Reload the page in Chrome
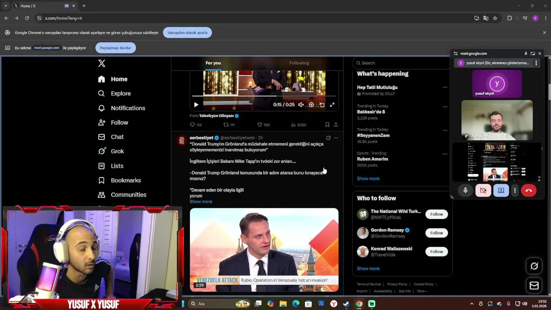551x310 pixels. pyautogui.click(x=27, y=18)
